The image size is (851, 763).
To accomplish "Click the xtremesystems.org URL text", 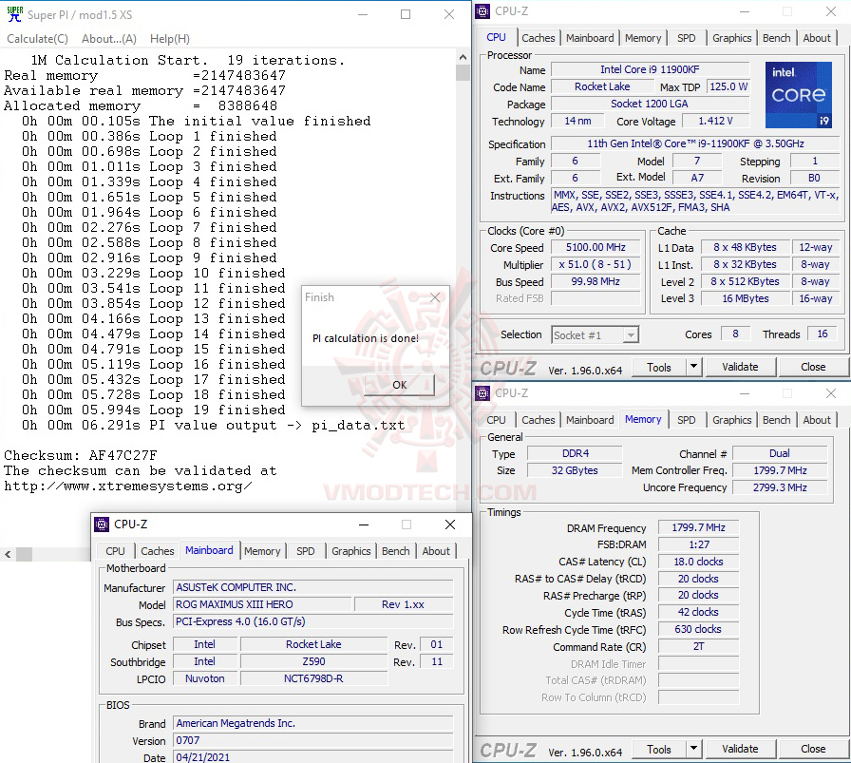I will (128, 486).
